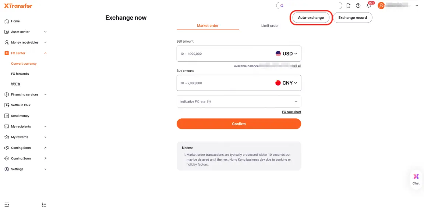Click the document add icon in header
The height and width of the screenshot is (208, 424).
(348, 6)
